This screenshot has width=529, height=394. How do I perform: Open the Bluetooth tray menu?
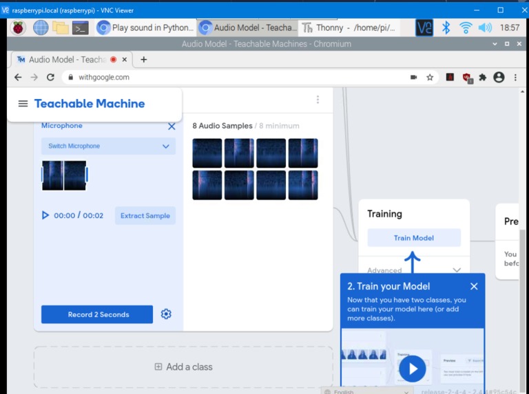coord(446,28)
